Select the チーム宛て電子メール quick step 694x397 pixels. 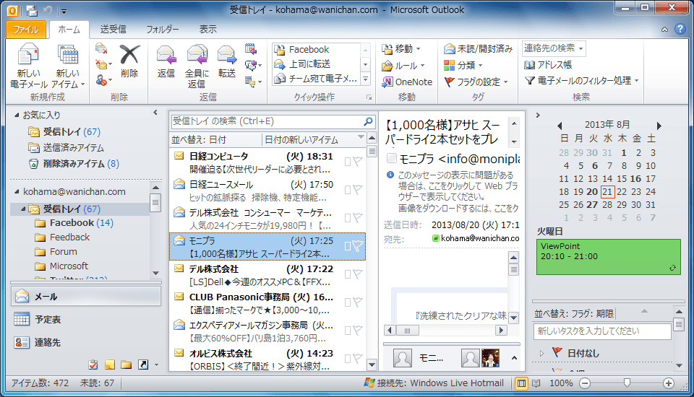pyautogui.click(x=315, y=79)
